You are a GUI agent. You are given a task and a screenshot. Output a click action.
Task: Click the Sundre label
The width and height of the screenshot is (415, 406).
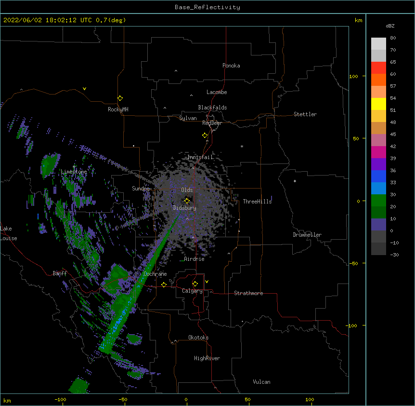click(141, 189)
